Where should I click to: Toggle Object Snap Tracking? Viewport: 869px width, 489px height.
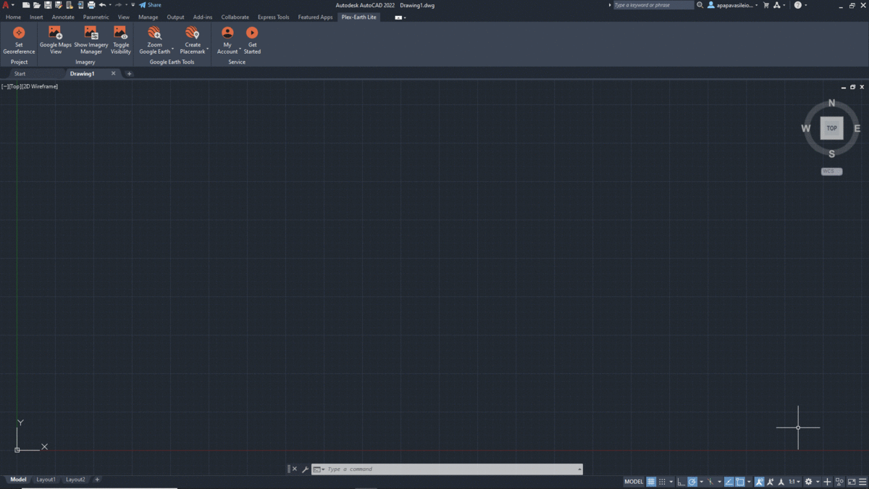729,482
